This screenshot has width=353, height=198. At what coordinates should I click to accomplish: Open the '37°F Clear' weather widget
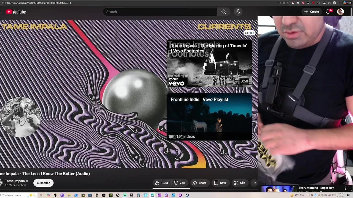298,195
